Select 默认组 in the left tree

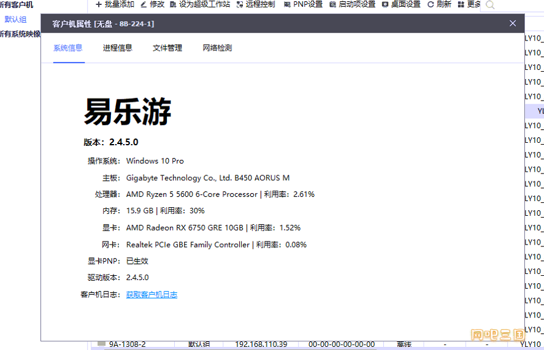pos(15,20)
